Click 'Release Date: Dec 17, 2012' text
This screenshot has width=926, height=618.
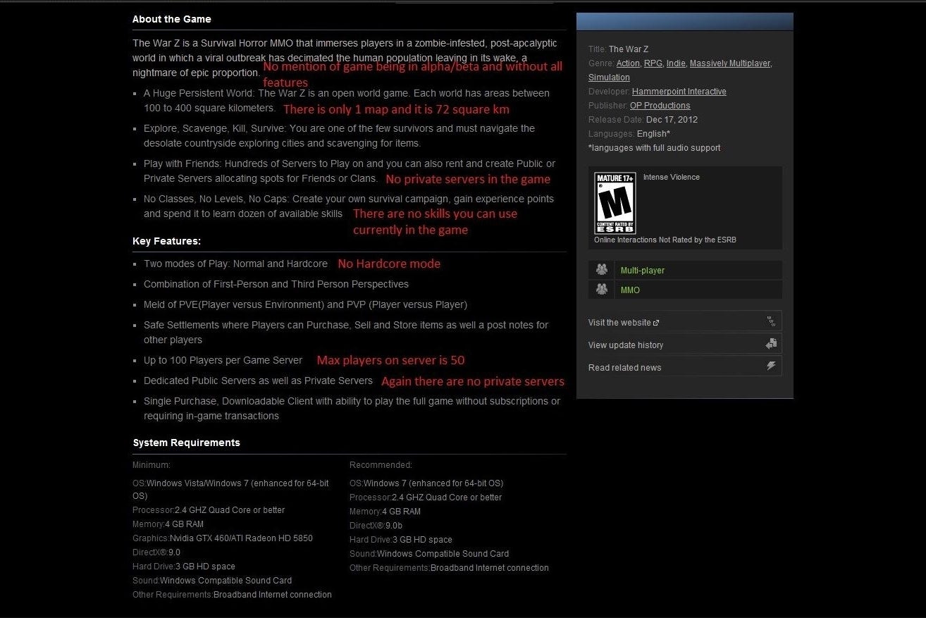pos(643,120)
